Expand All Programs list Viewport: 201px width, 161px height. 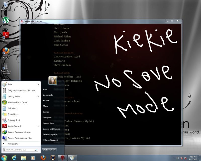click(13, 144)
